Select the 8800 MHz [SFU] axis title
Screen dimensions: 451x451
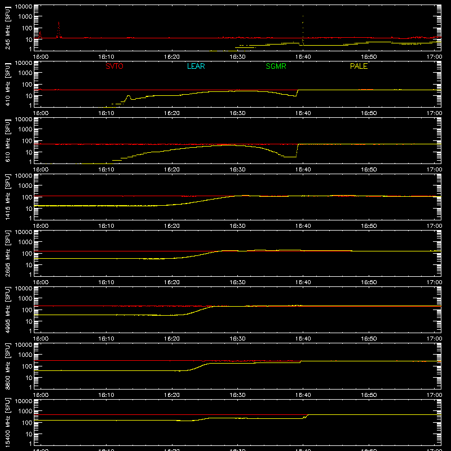[x=8, y=366]
